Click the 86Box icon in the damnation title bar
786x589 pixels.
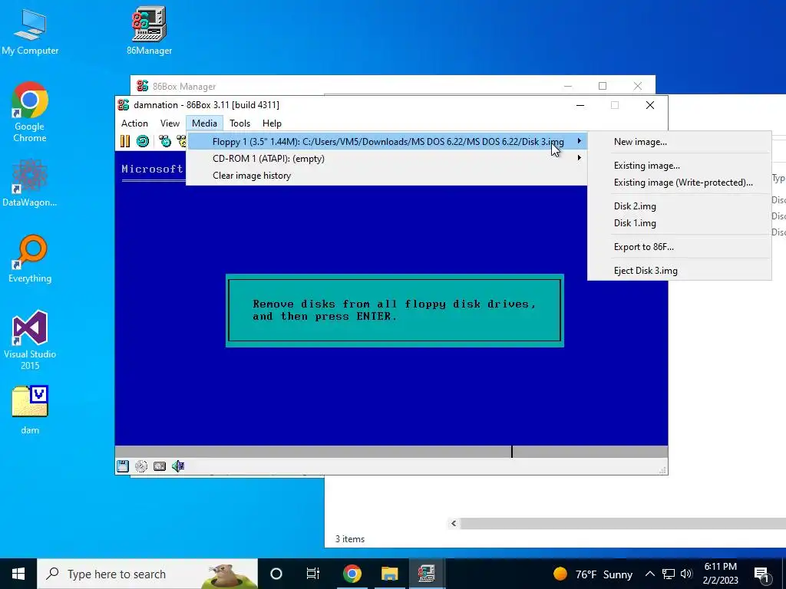point(124,104)
